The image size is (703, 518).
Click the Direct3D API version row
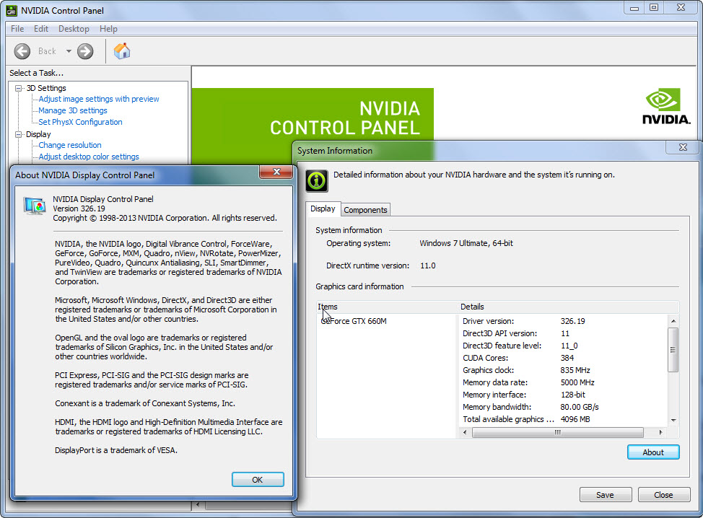pos(563,333)
